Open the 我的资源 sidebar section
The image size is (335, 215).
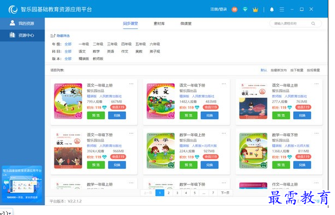coord(22,23)
